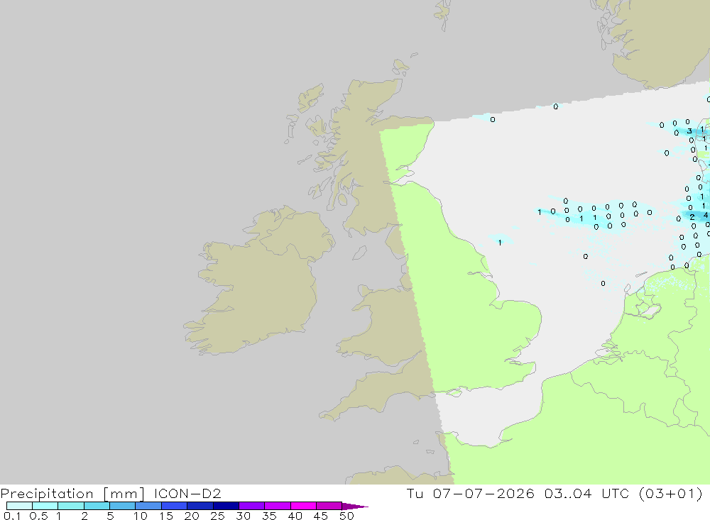Click the date '07-07-2026' text
The image size is (710, 520).
[x=484, y=493]
